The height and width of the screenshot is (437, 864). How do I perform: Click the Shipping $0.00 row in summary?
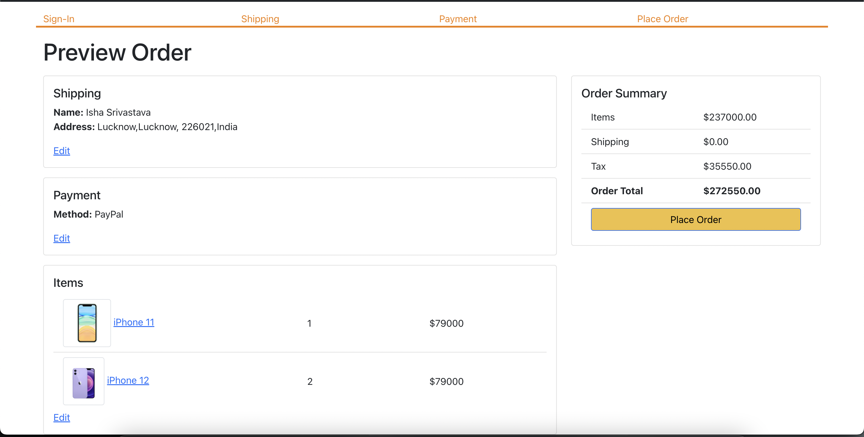pos(715,141)
